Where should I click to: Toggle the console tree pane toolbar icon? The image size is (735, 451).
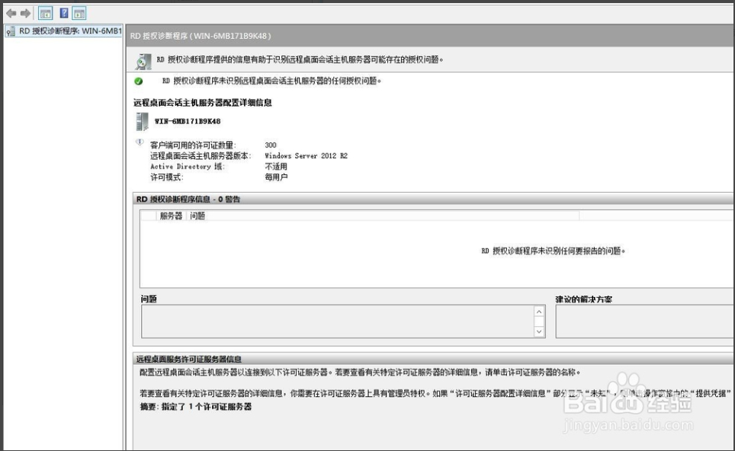click(46, 13)
